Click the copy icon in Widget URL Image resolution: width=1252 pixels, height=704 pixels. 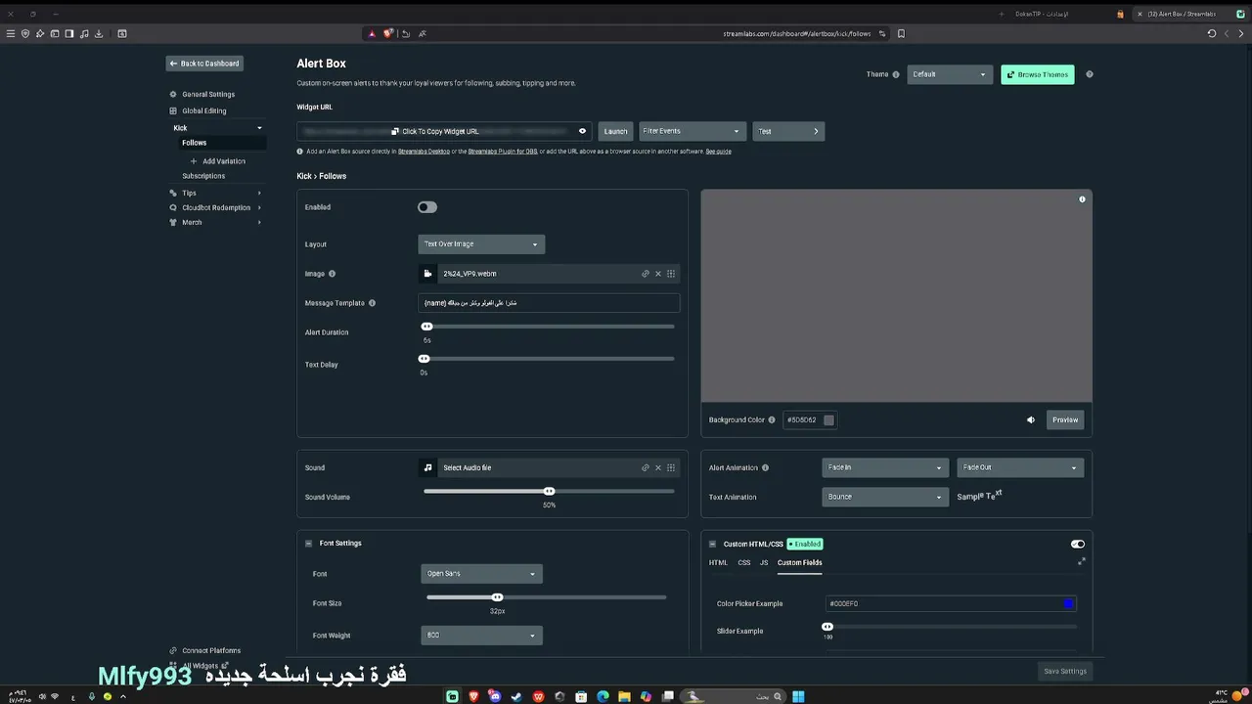click(x=395, y=131)
